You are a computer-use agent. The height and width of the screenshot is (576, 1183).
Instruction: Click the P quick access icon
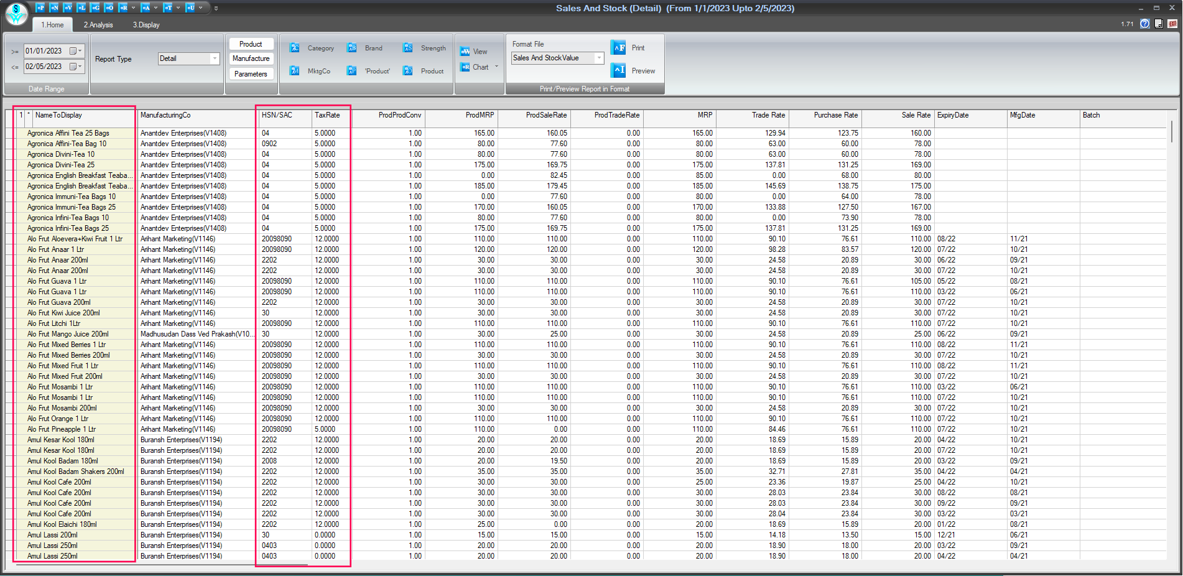pos(40,7)
